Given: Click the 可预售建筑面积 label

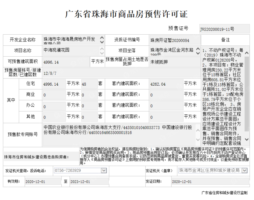Looking at the screenshot, I should pyautogui.click(x=23, y=62).
